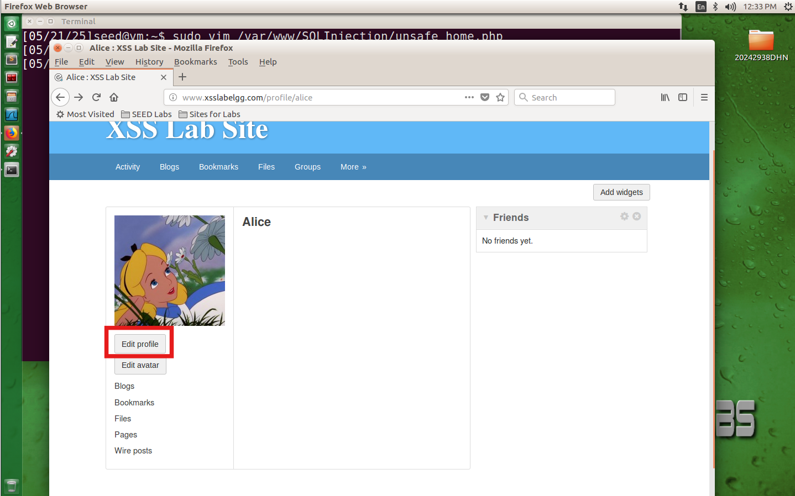Toggle the sidebars icon
This screenshot has width=795, height=496.
click(x=683, y=97)
